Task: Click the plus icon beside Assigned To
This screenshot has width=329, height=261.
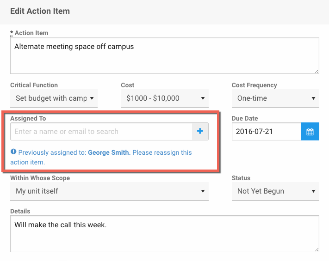Action: coord(200,132)
